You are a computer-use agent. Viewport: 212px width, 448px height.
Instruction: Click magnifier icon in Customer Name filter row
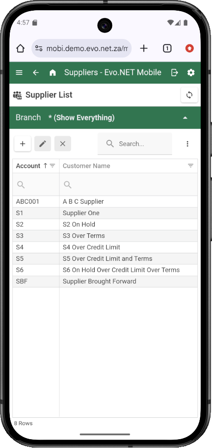pyautogui.click(x=67, y=184)
